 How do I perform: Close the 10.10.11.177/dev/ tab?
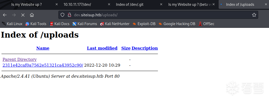[109, 4]
